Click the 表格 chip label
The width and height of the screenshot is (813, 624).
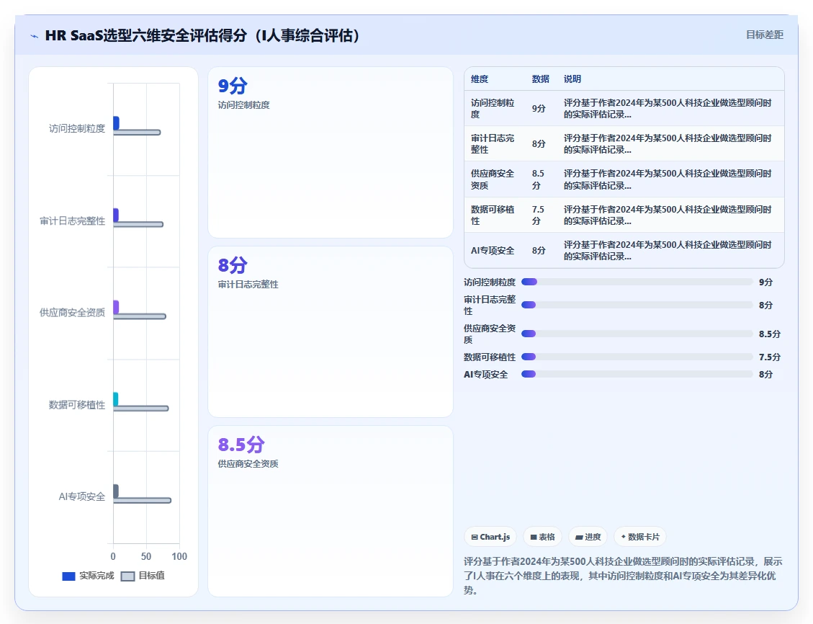coord(547,538)
